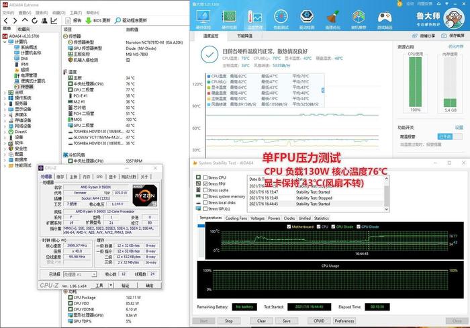The image size is (470, 328).
Task: Open Ludashi performance test gauge icon
Action: pos(281,17)
